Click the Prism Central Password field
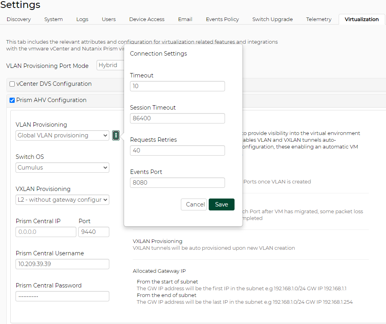 click(x=62, y=296)
